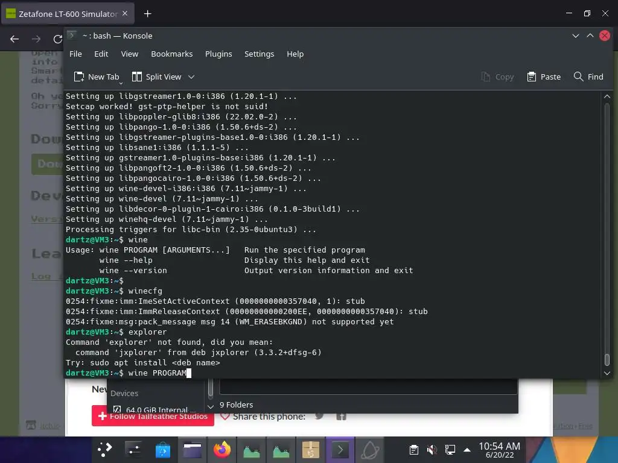The height and width of the screenshot is (463, 618).
Task: Click the greyed loading app taskbar icon
Action: (x=370, y=450)
